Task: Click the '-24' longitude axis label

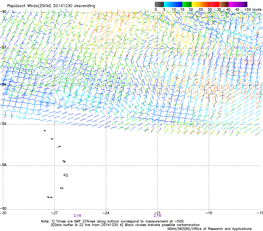Action: [106, 213]
